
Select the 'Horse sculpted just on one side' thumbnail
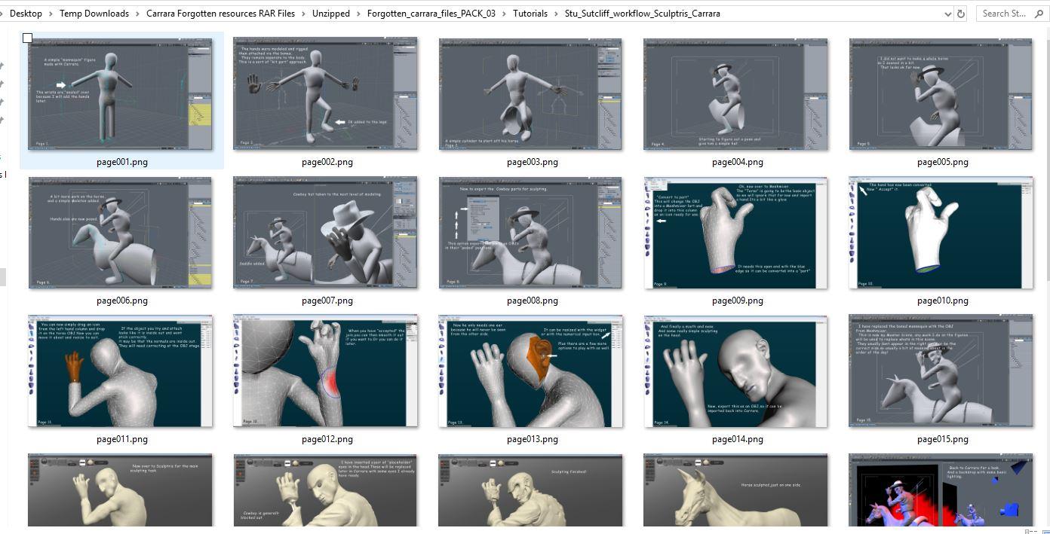(x=735, y=490)
